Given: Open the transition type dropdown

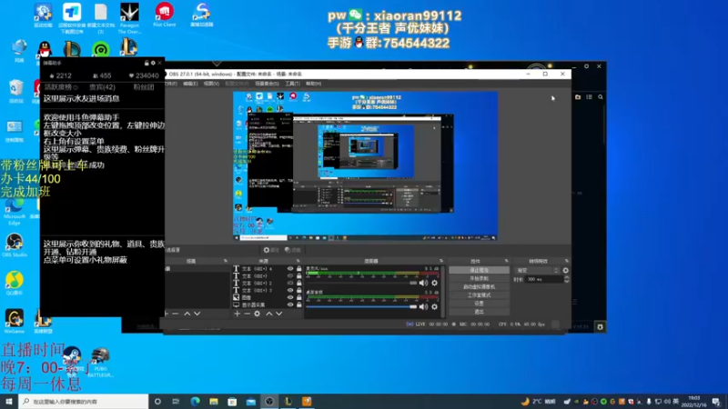Looking at the screenshot, I should point(537,270).
